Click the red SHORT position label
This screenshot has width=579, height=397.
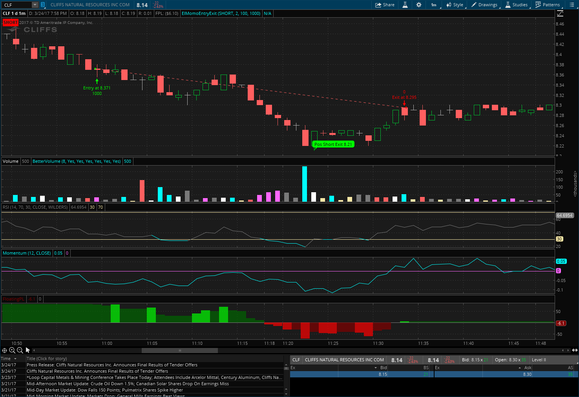[x=10, y=22]
